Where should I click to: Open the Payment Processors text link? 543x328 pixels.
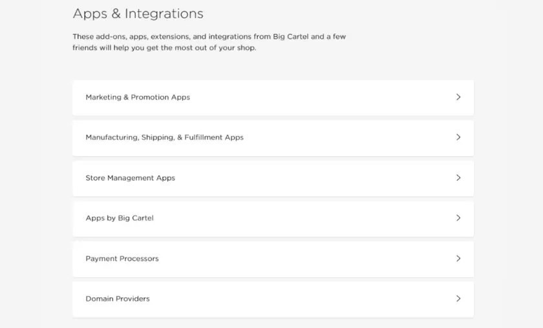pos(122,259)
